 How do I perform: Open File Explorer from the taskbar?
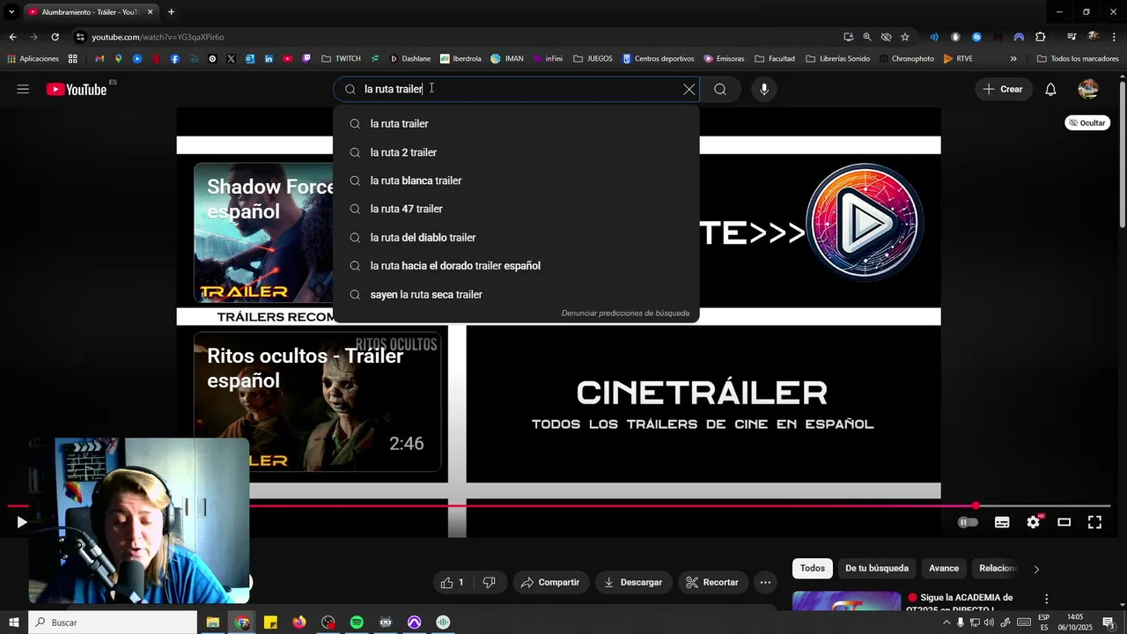point(213,623)
